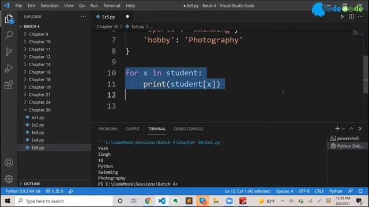Screen dimensions: 369x207
Task: Open Ex2.py in the explorer
Action: [37, 125]
